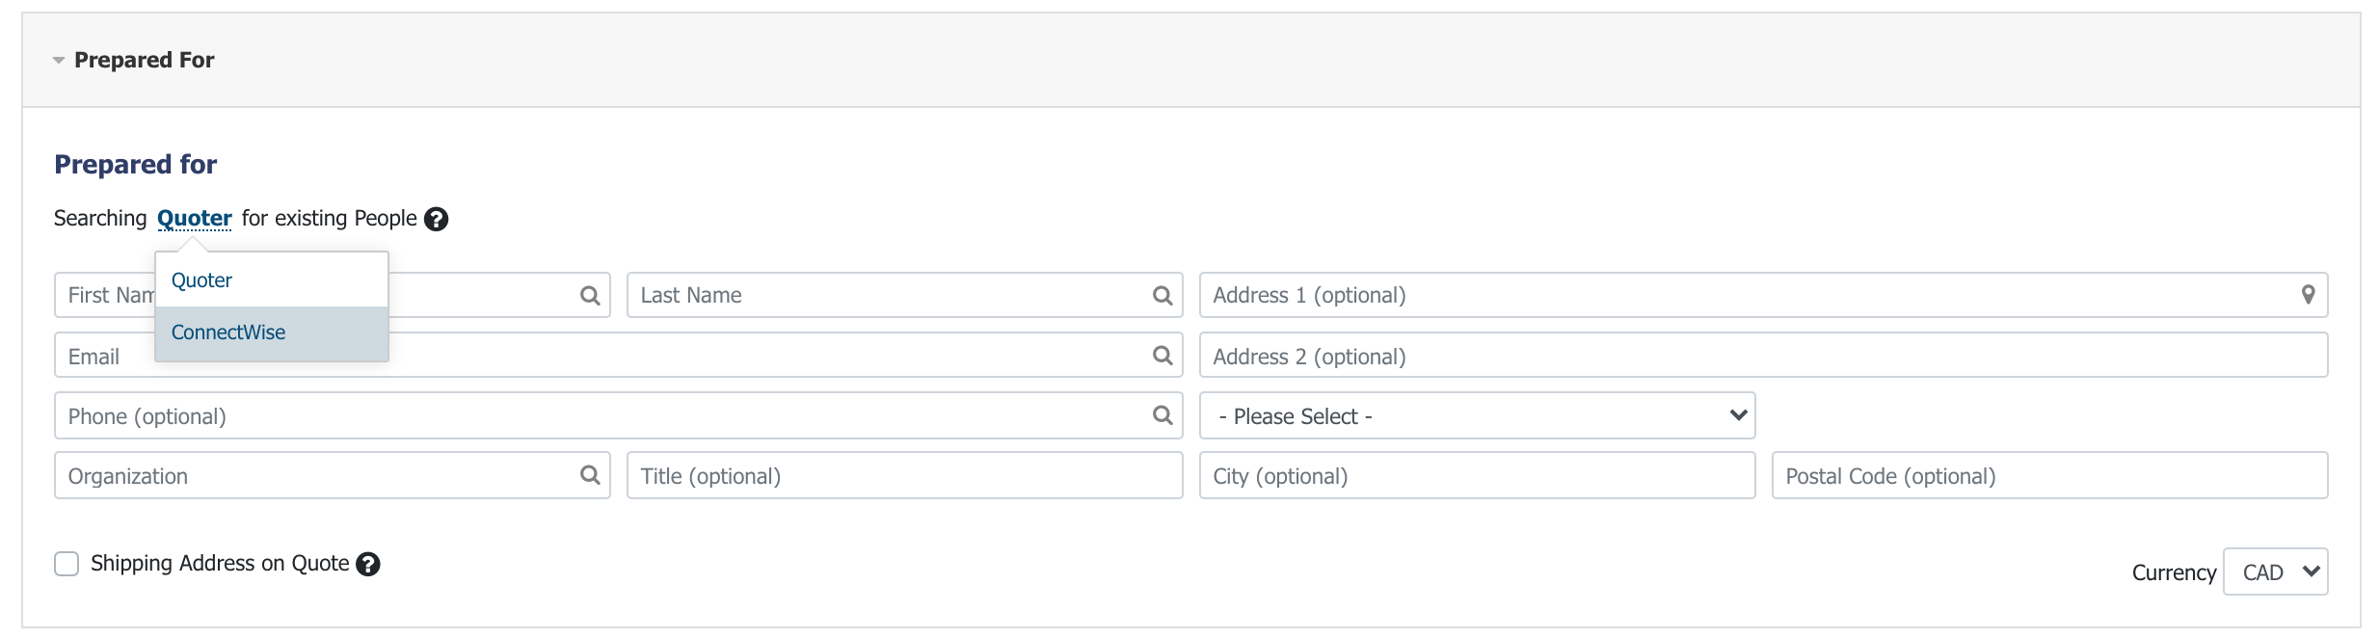The height and width of the screenshot is (638, 2379).
Task: Click into the Address 2 field
Action: click(1763, 356)
